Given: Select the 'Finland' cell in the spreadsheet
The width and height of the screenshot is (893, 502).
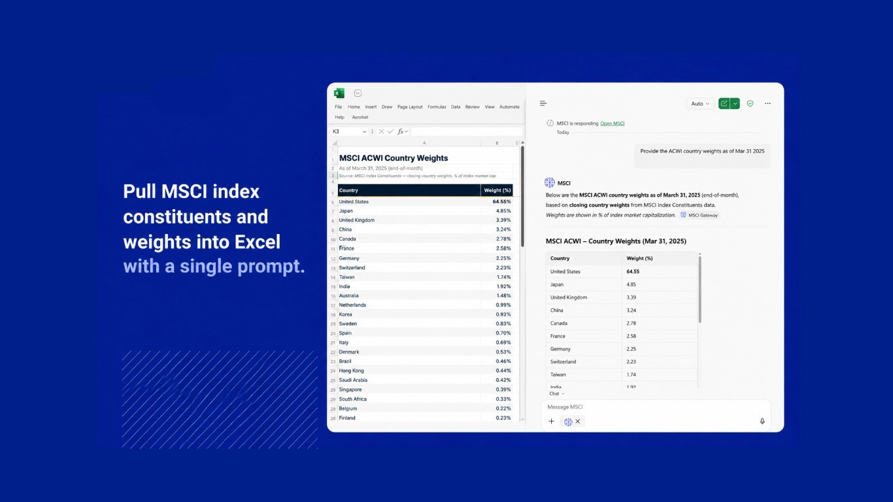Looking at the screenshot, I should coord(409,418).
